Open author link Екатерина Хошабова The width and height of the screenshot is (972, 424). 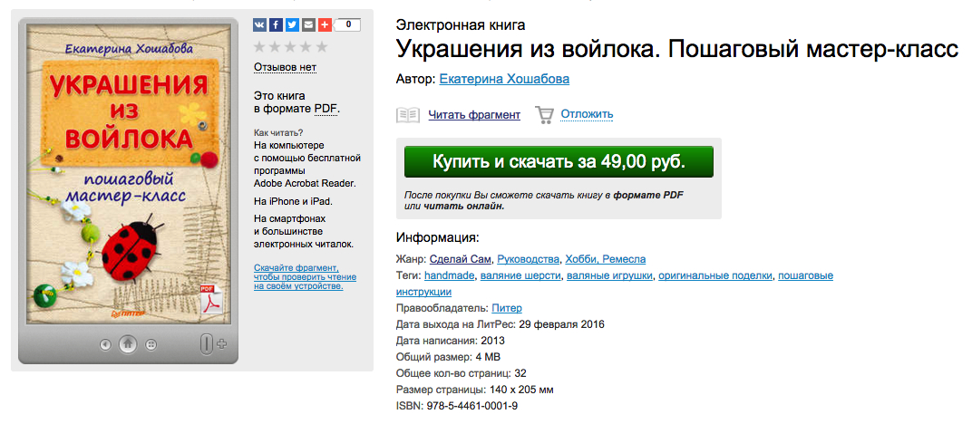pyautogui.click(x=504, y=79)
